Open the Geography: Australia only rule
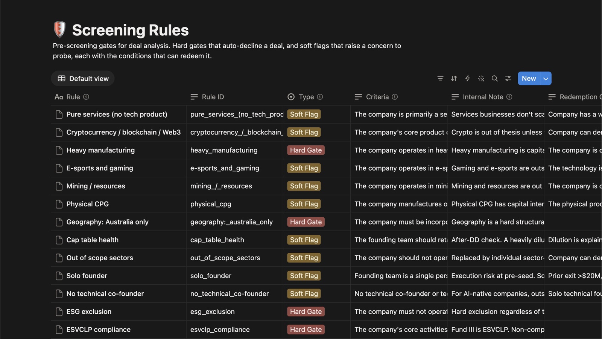The width and height of the screenshot is (602, 339). (x=107, y=222)
